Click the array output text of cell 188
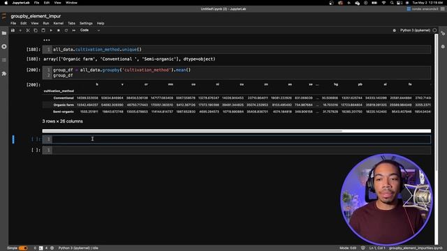Screen dimensions: 447x251 tap(129, 59)
